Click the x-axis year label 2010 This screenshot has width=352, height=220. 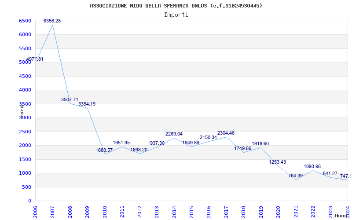click(105, 212)
